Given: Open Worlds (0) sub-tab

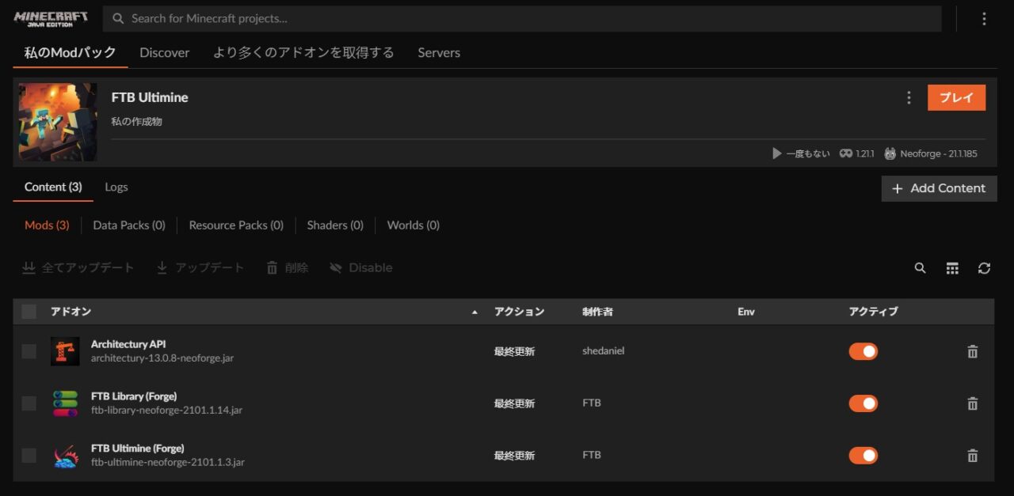Looking at the screenshot, I should click(414, 225).
